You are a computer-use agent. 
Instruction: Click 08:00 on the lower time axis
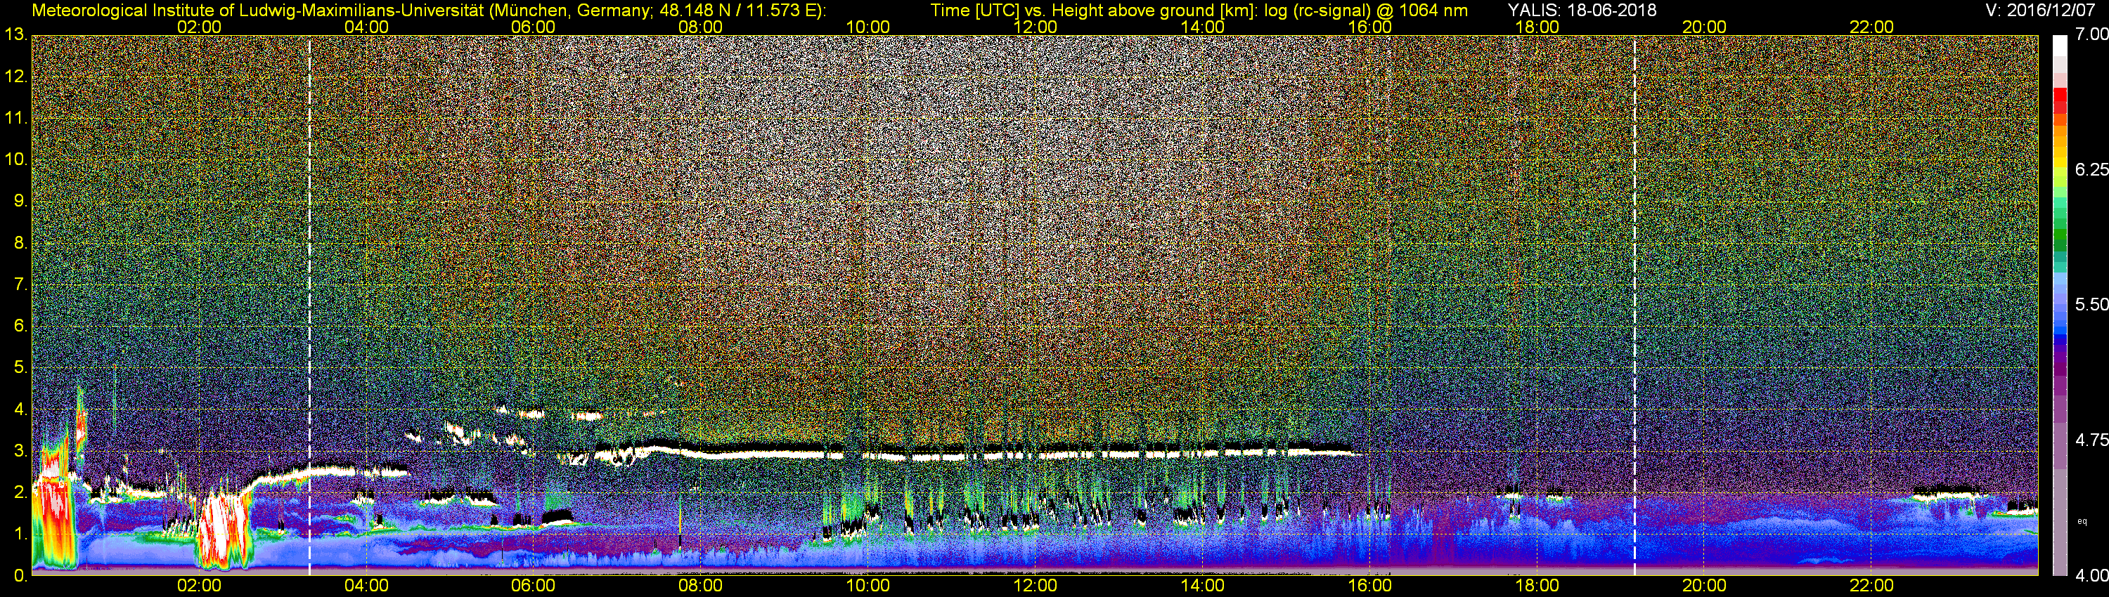tap(701, 586)
